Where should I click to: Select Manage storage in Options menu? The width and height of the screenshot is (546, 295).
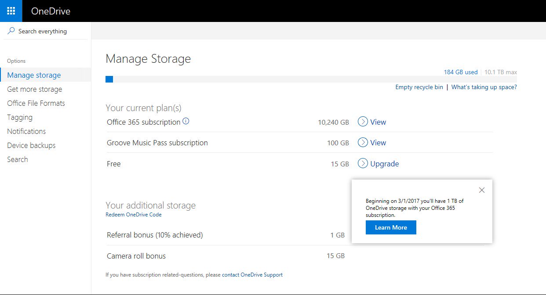(x=45, y=75)
